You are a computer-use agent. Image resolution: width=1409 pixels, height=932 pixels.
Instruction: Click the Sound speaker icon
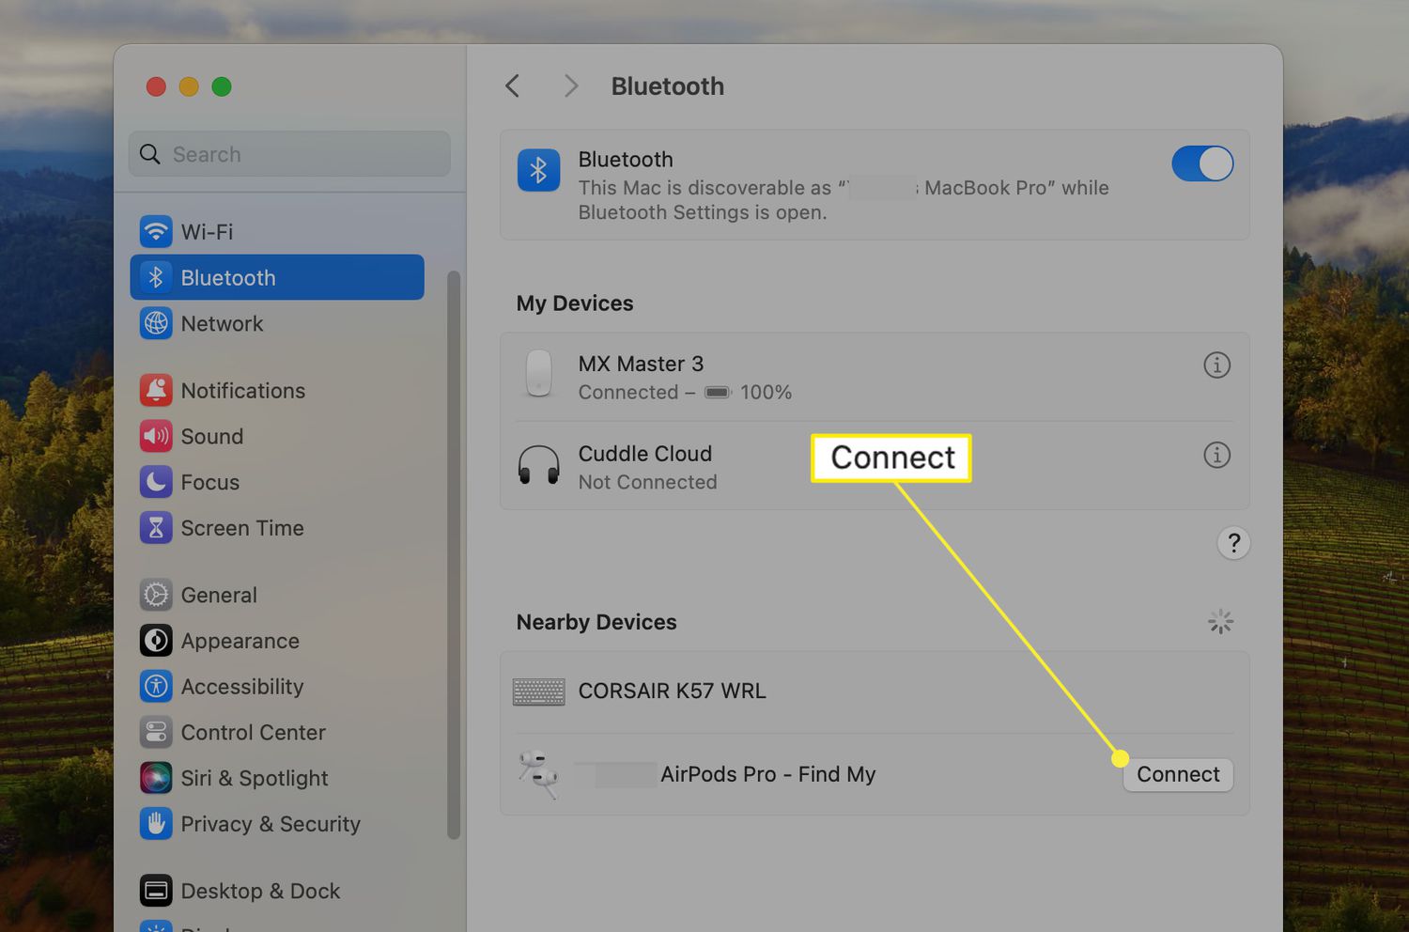(156, 436)
